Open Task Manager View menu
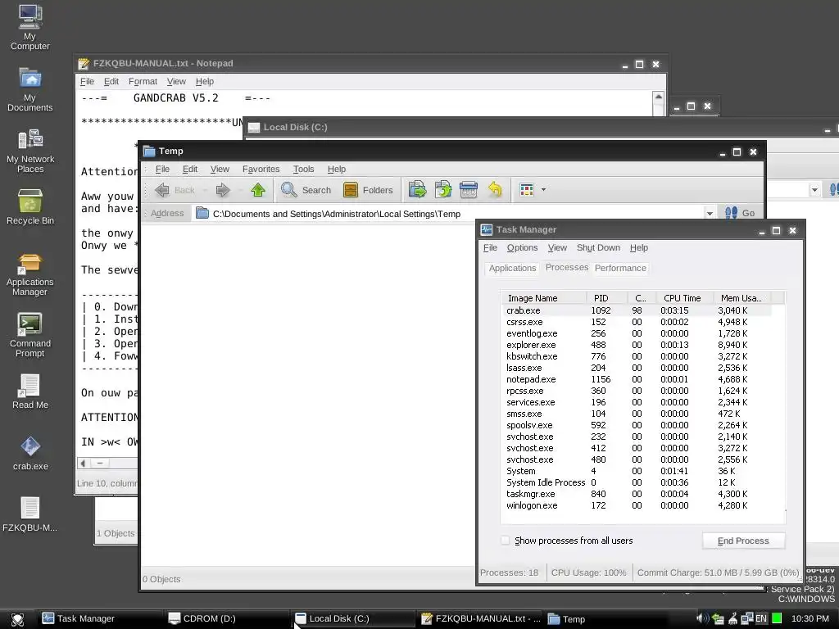Viewport: 839px width, 629px height. (x=557, y=247)
